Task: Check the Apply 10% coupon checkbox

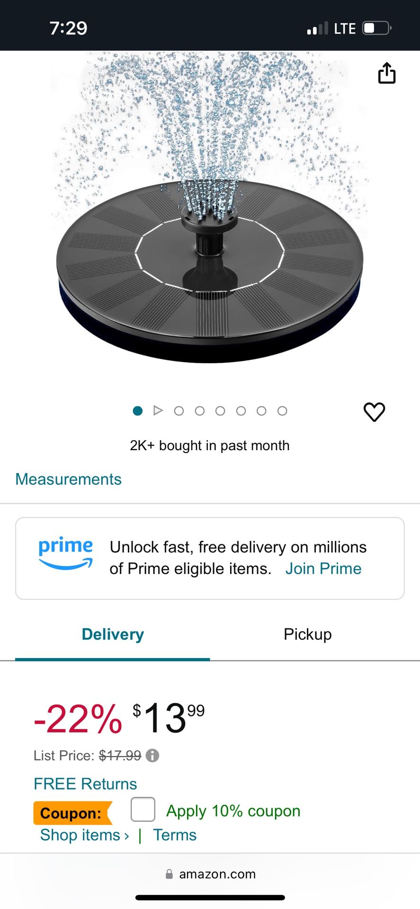Action: coord(143,810)
